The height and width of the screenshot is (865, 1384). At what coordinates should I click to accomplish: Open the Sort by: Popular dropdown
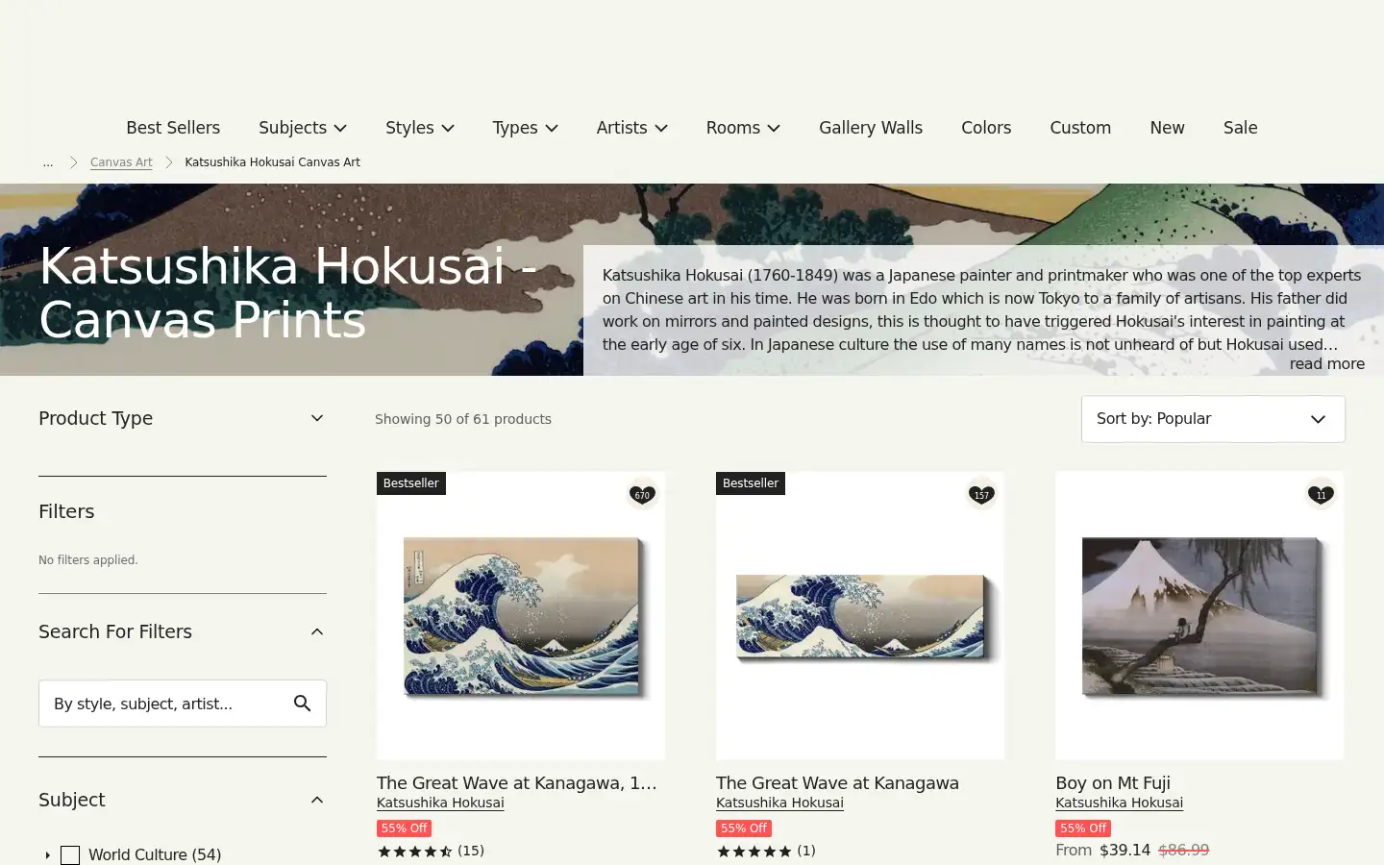(1213, 419)
